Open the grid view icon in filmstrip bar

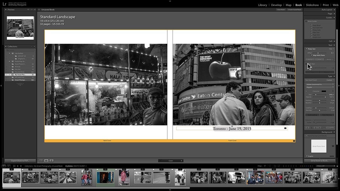pos(14,166)
